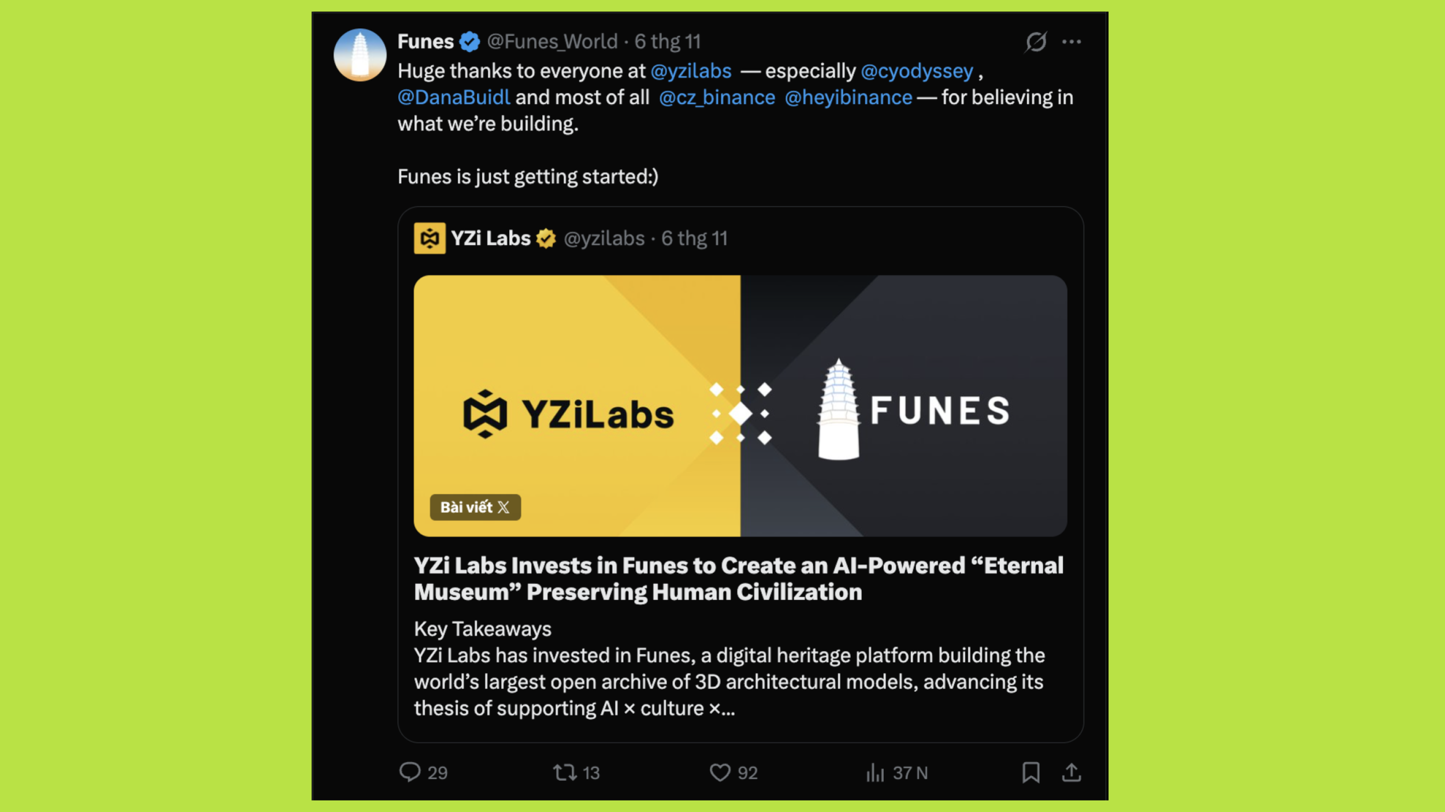Open the @cz_binance mention
Image resolution: width=1445 pixels, height=812 pixels.
[x=717, y=98]
